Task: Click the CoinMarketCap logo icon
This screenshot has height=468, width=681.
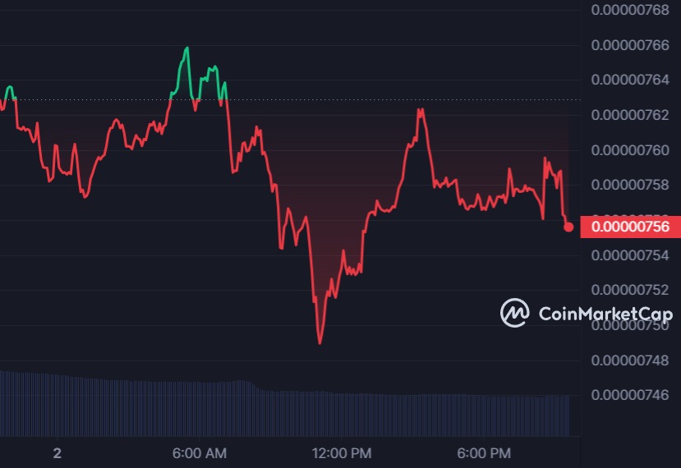Action: pyautogui.click(x=515, y=313)
